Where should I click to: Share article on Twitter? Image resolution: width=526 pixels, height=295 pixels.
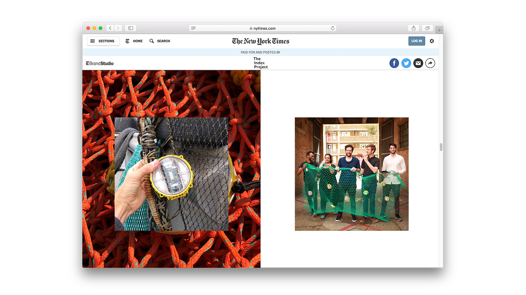(406, 63)
